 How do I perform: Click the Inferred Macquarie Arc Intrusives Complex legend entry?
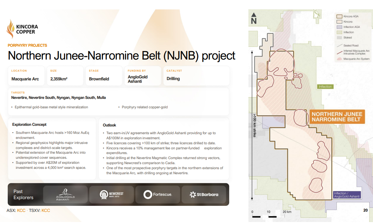pos(353,52)
